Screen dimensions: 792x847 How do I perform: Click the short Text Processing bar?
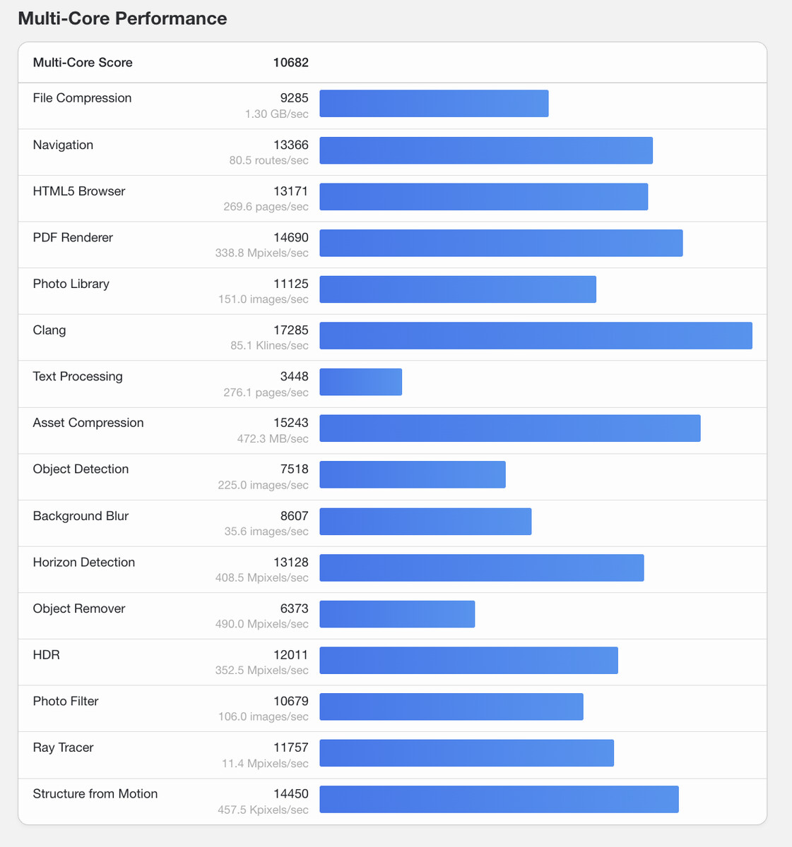pyautogui.click(x=361, y=382)
